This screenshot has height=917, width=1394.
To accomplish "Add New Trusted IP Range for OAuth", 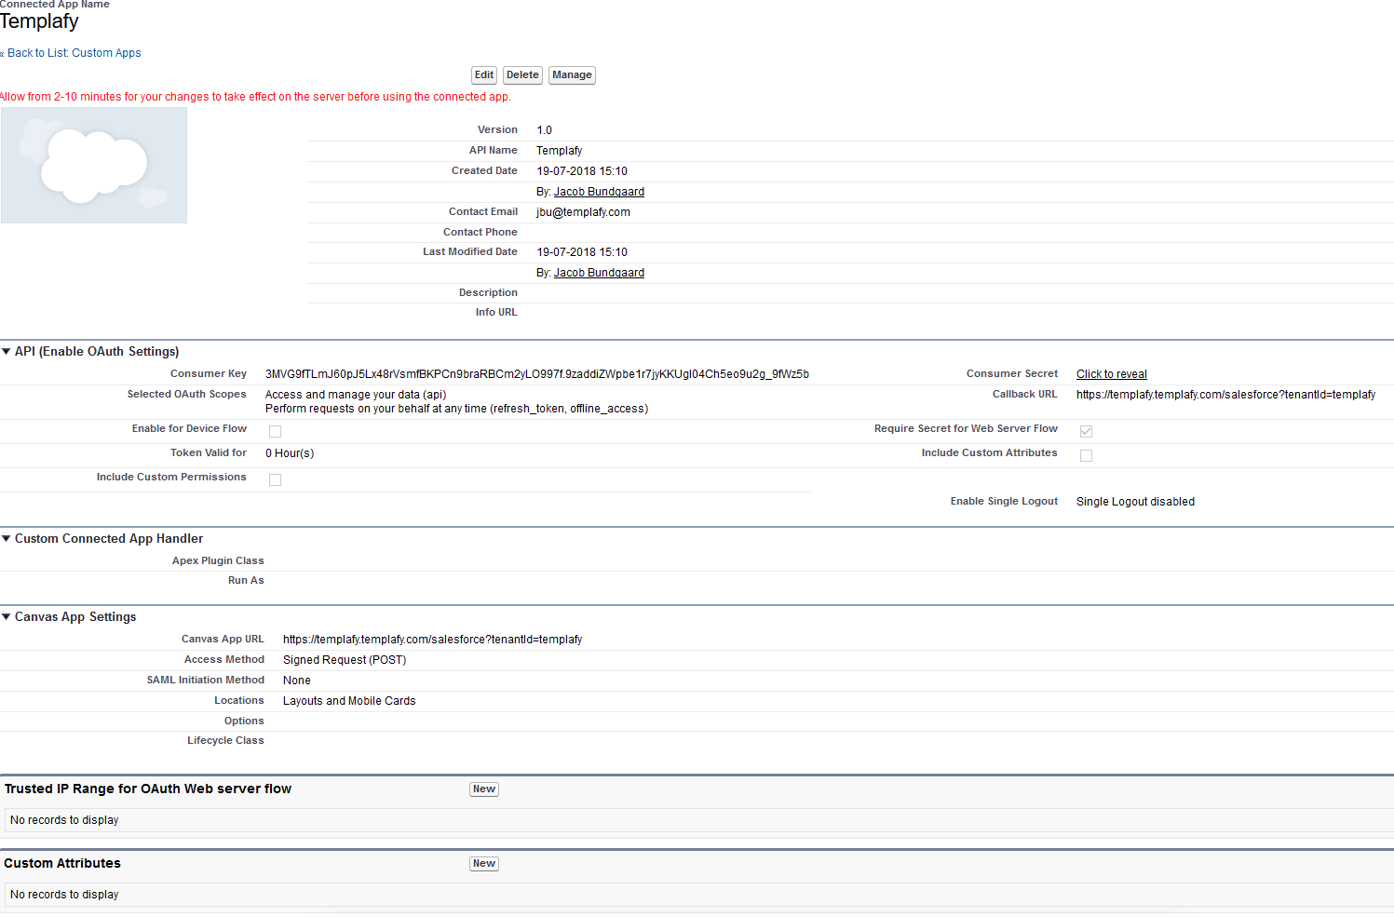I will tap(484, 789).
